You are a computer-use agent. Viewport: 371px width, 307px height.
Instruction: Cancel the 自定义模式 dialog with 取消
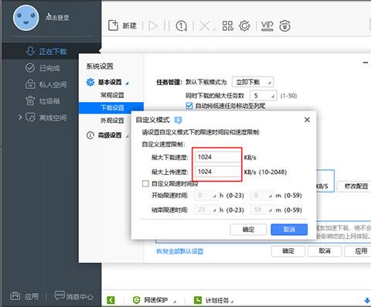click(289, 230)
